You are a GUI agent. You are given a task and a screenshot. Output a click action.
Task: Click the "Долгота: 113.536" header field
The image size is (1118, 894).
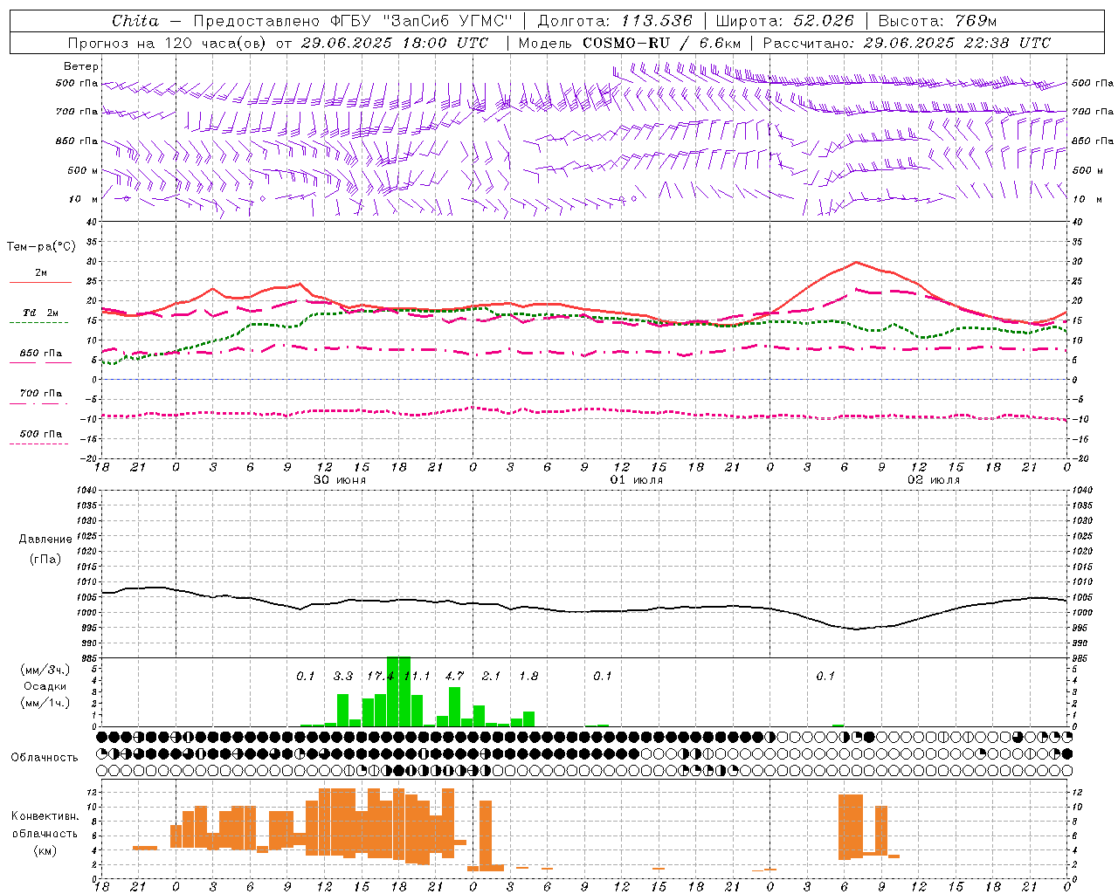[615, 21]
